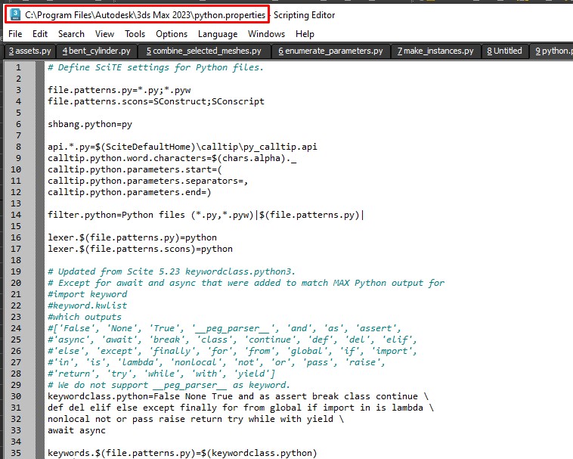This screenshot has width=573, height=459.
Task: Open the File menu
Action: (x=15, y=34)
